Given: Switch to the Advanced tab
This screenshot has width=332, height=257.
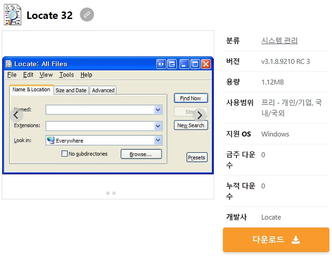Looking at the screenshot, I should pos(103,91).
